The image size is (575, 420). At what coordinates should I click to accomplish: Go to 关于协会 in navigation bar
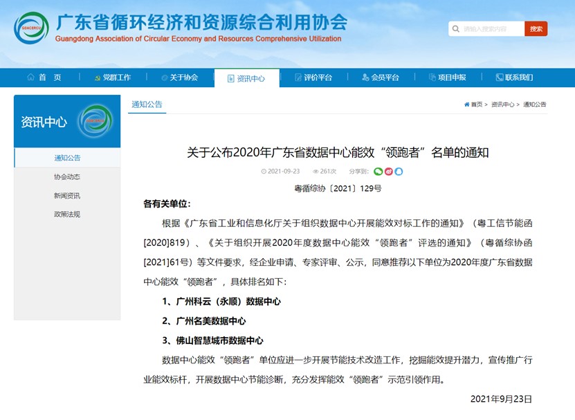(179, 77)
